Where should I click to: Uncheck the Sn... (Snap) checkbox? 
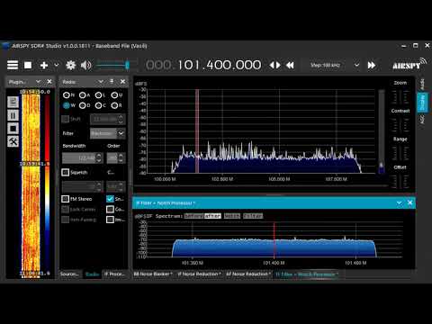(x=110, y=199)
